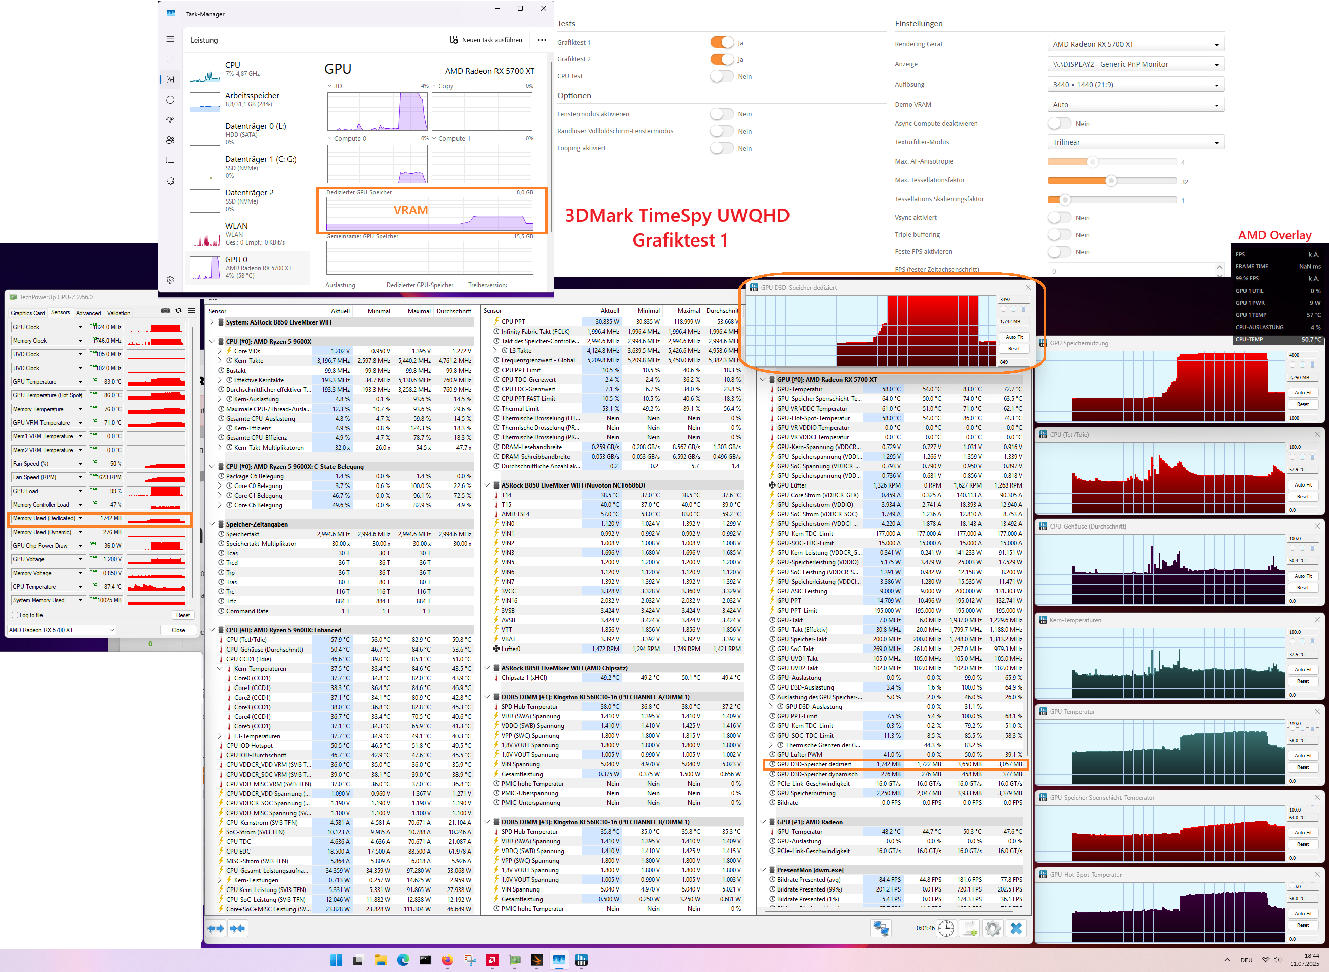Open Rendering Gerät dropdown
The height and width of the screenshot is (972, 1329).
1135,44
